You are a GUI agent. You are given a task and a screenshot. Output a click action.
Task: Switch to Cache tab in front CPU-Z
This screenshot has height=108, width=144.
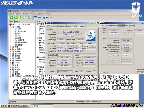(54, 26)
